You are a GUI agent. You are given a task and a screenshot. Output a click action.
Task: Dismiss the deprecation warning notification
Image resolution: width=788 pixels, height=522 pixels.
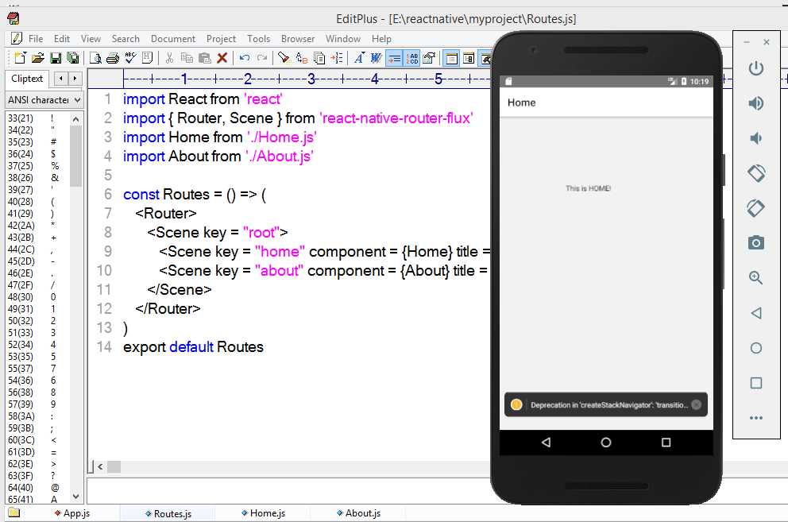(696, 404)
